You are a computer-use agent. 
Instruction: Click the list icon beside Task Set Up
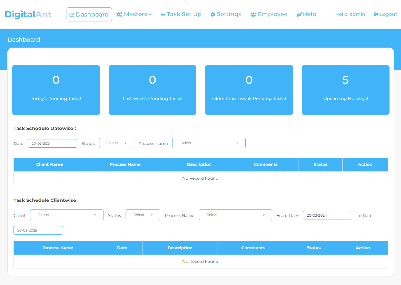tap(162, 14)
